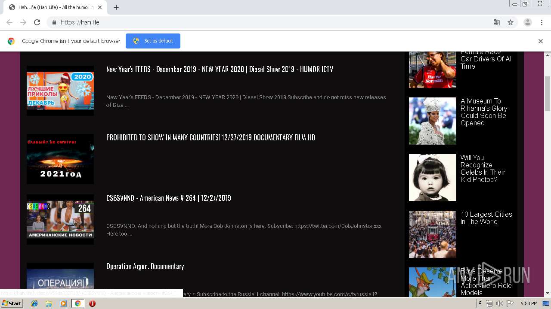This screenshot has height=309, width=551.
Task: Click the scrollbar down arrow
Action: click(x=548, y=294)
